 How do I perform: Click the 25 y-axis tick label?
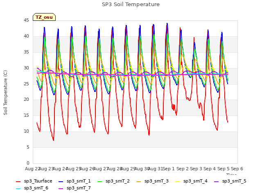(26, 84)
